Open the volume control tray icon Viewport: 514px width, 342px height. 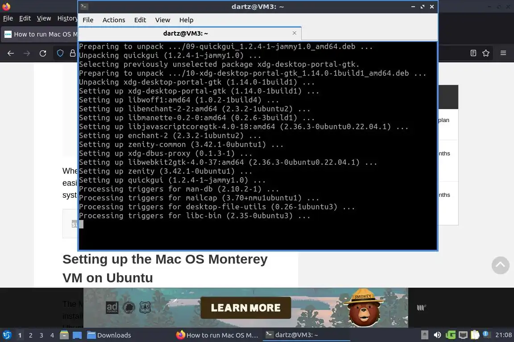coord(437,335)
